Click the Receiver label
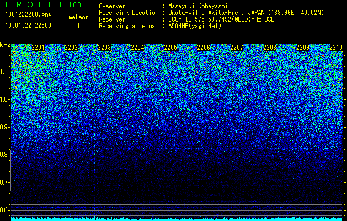The height and width of the screenshot is (221, 347). pos(112,19)
